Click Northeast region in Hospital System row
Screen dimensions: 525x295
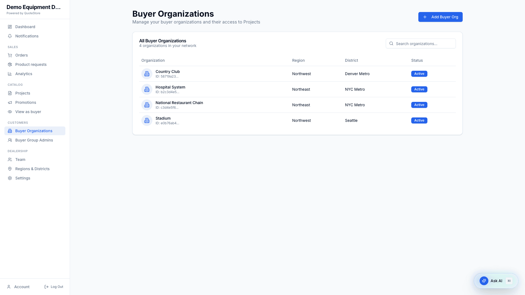(301, 89)
